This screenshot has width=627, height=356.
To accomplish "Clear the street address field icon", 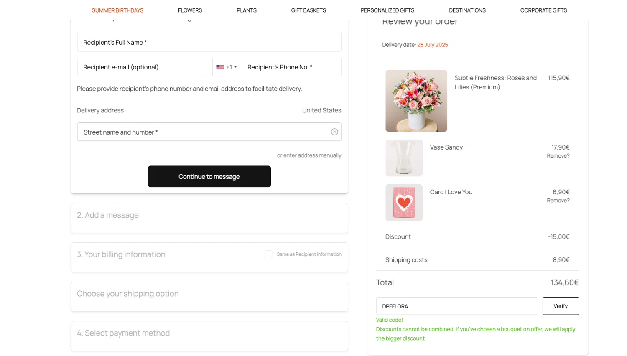I will [334, 132].
